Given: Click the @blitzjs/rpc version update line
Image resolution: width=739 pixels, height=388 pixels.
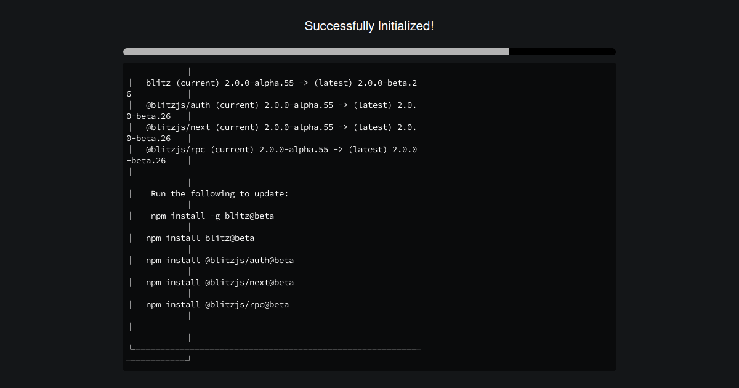Looking at the screenshot, I should 271,149.
